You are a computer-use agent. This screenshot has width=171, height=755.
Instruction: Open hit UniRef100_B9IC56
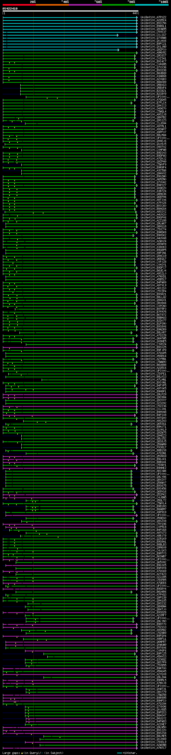(153, 23)
